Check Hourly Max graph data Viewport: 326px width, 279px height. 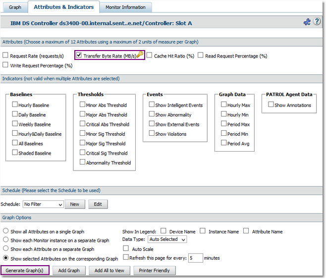coord(224,105)
